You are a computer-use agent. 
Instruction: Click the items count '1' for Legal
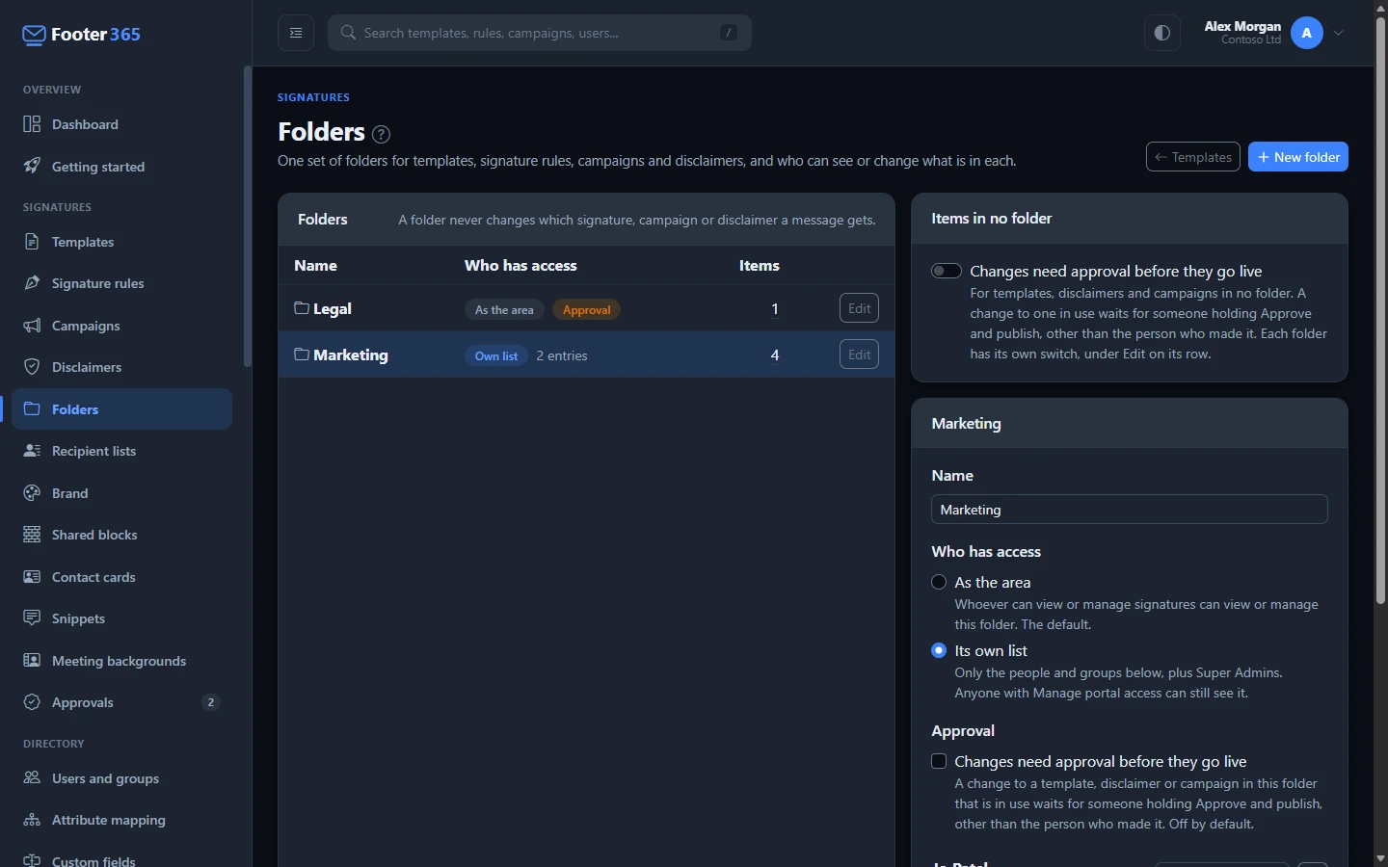(x=775, y=309)
